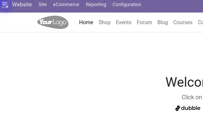Open the Blog link in navbar

[163, 22]
